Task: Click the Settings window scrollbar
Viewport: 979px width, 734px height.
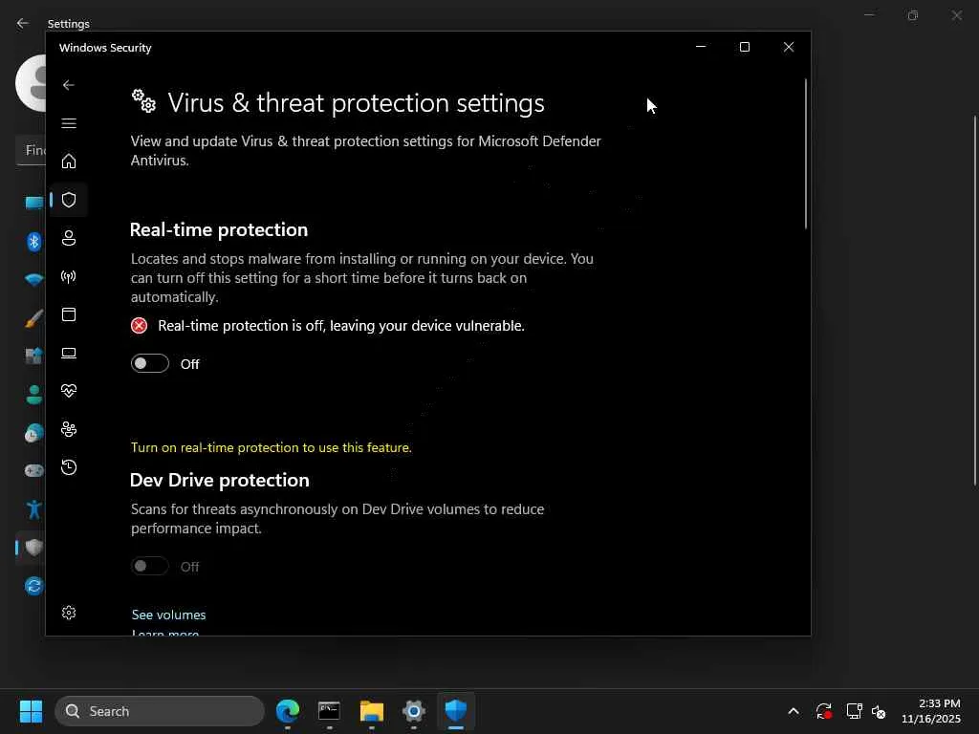Action: tap(975, 299)
